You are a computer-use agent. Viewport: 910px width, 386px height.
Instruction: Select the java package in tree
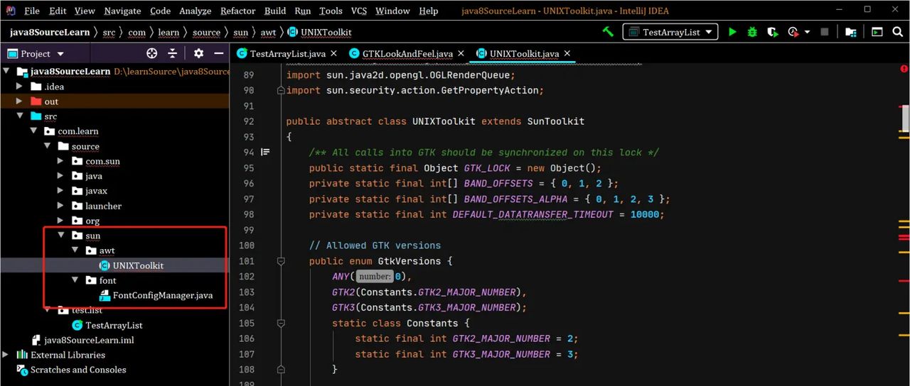coord(94,176)
